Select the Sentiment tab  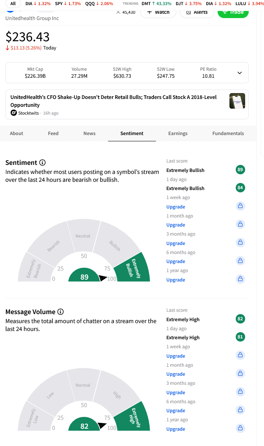point(132,133)
